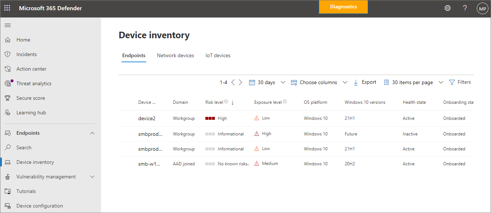The image size is (491, 213).
Task: Click the Diagnostics button
Action: 343,7
